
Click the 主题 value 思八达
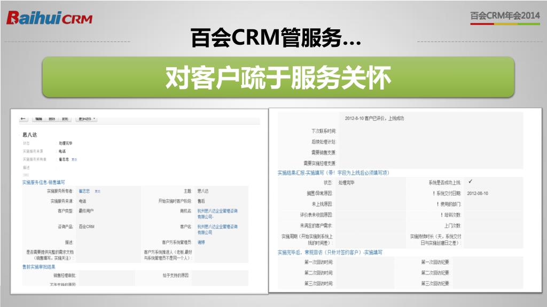tap(202, 191)
